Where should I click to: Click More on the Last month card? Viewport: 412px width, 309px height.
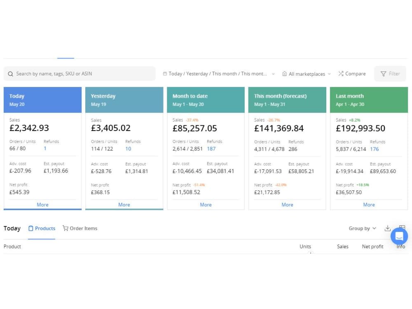point(369,205)
